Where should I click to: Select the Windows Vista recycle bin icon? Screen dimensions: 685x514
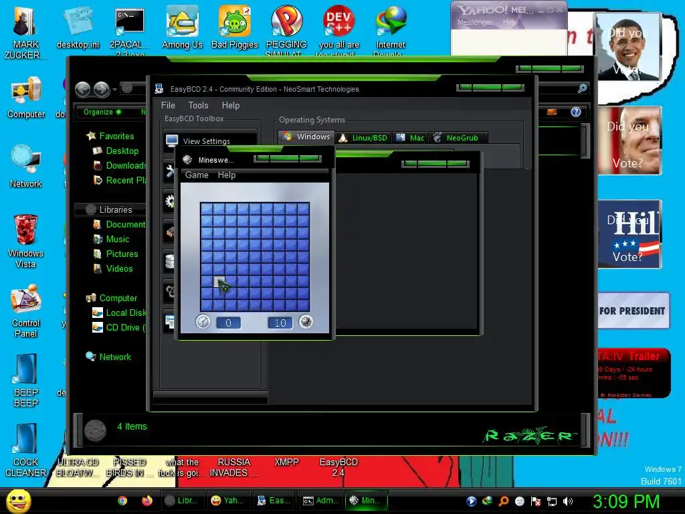[26, 241]
